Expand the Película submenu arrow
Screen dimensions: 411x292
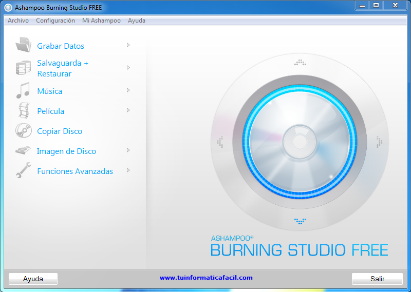coord(128,110)
